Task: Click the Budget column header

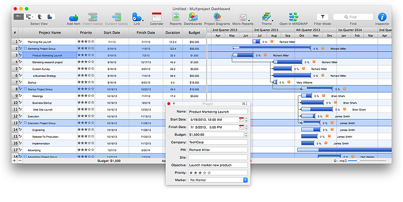Action: (x=194, y=33)
